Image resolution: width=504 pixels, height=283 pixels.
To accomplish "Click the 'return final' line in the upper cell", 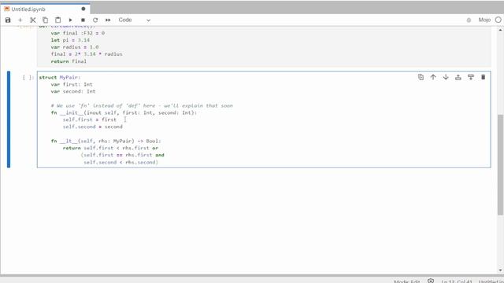I will (69, 61).
